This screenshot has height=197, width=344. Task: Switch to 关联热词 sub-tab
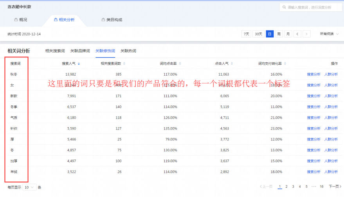[128, 51]
